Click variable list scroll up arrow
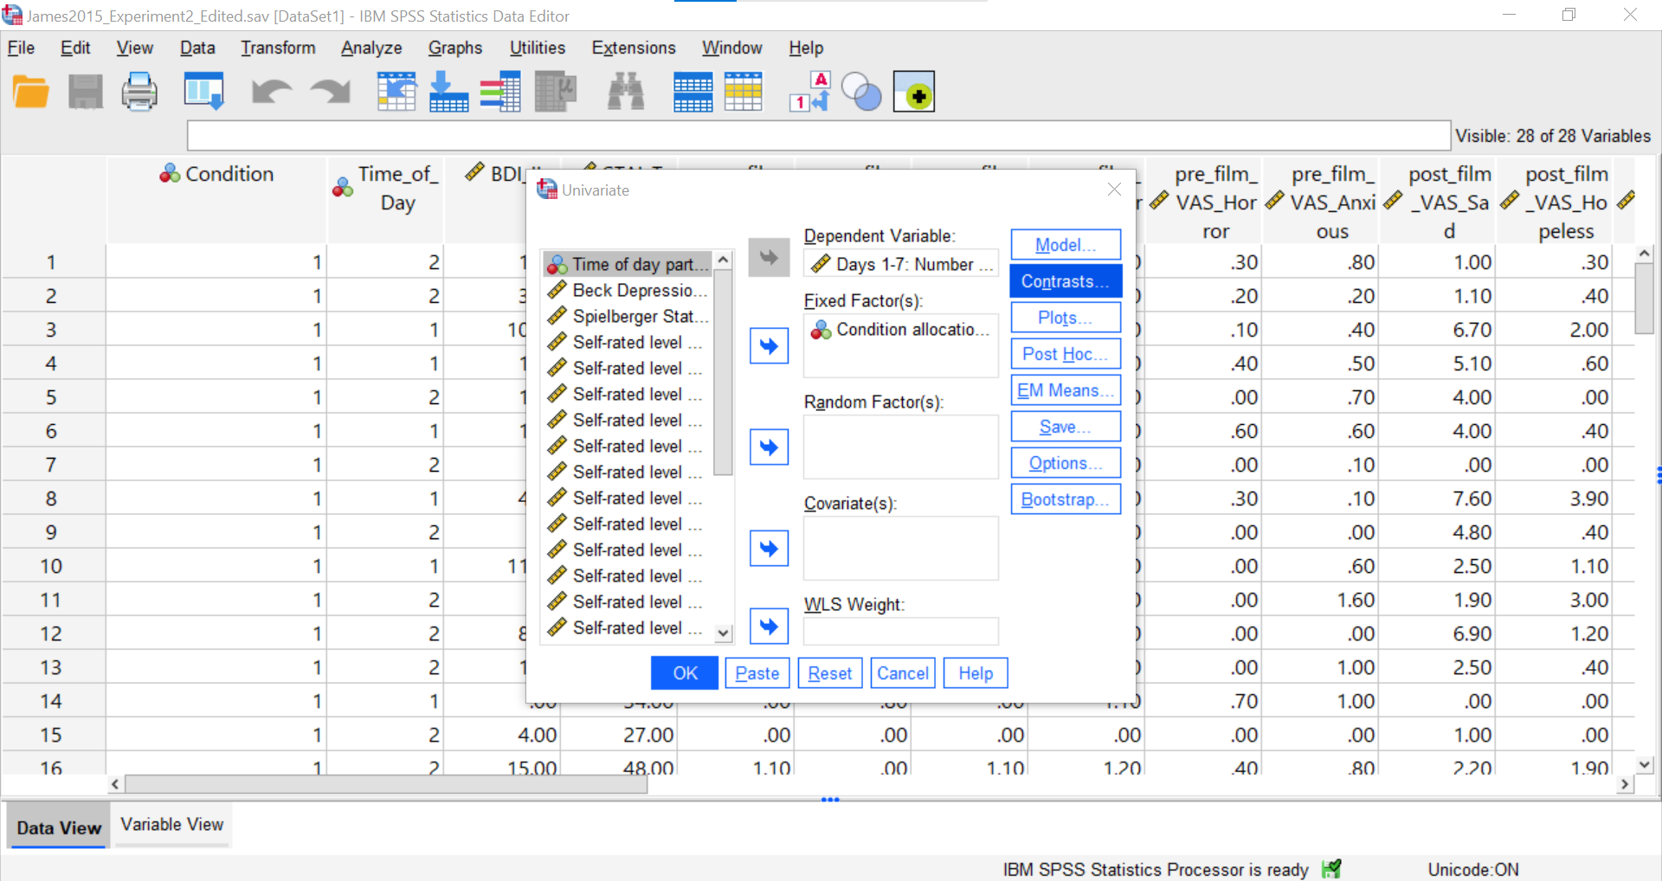This screenshot has width=1662, height=881. click(x=724, y=260)
